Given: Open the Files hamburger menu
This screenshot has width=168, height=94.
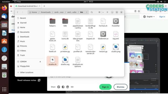Looking at the screenshot, I should pos(107,12).
